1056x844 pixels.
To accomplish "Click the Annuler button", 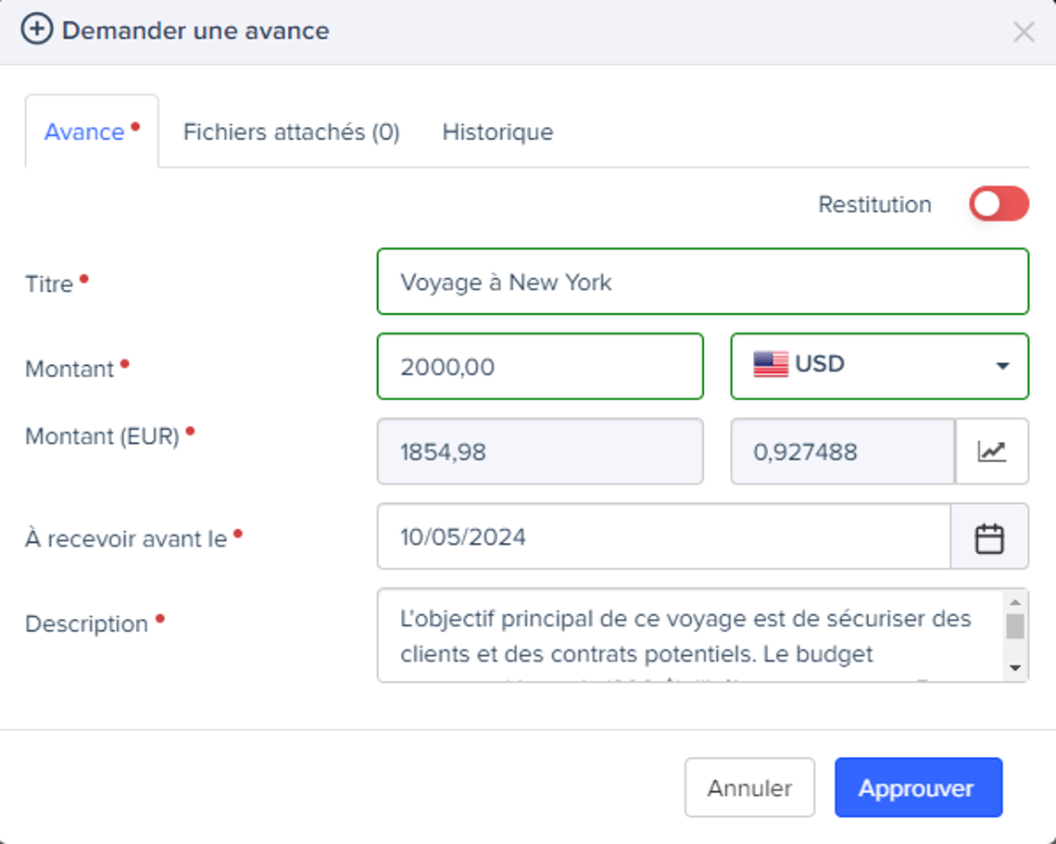I will pos(749,787).
